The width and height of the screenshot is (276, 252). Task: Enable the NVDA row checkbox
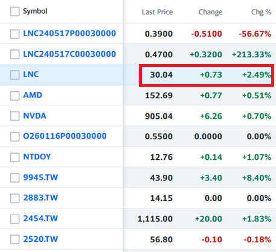pyautogui.click(x=14, y=116)
